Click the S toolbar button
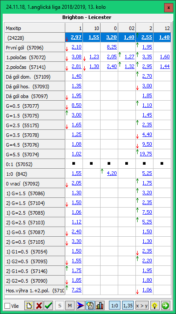 coord(60,306)
